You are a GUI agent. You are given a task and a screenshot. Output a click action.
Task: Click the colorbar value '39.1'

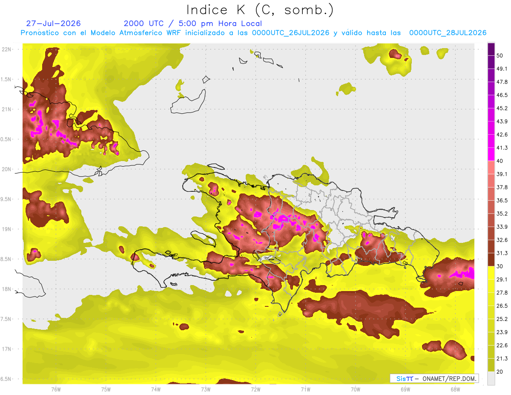click(502, 174)
